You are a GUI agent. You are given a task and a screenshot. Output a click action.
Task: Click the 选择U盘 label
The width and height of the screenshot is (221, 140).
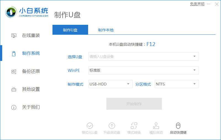pyautogui.click(x=75, y=57)
